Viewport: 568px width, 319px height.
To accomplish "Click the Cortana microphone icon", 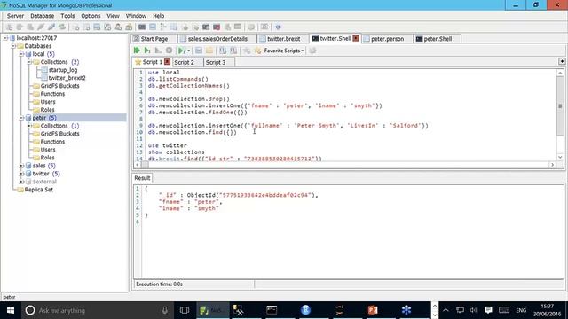I will point(164,310).
